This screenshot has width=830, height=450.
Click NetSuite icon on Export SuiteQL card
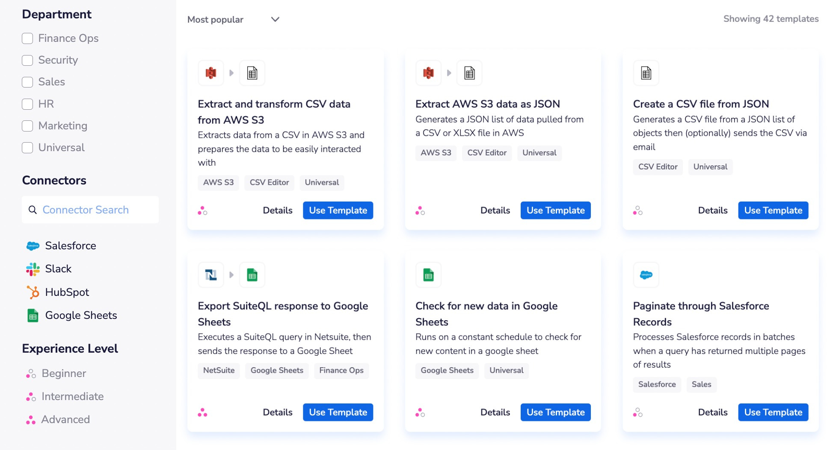[211, 275]
